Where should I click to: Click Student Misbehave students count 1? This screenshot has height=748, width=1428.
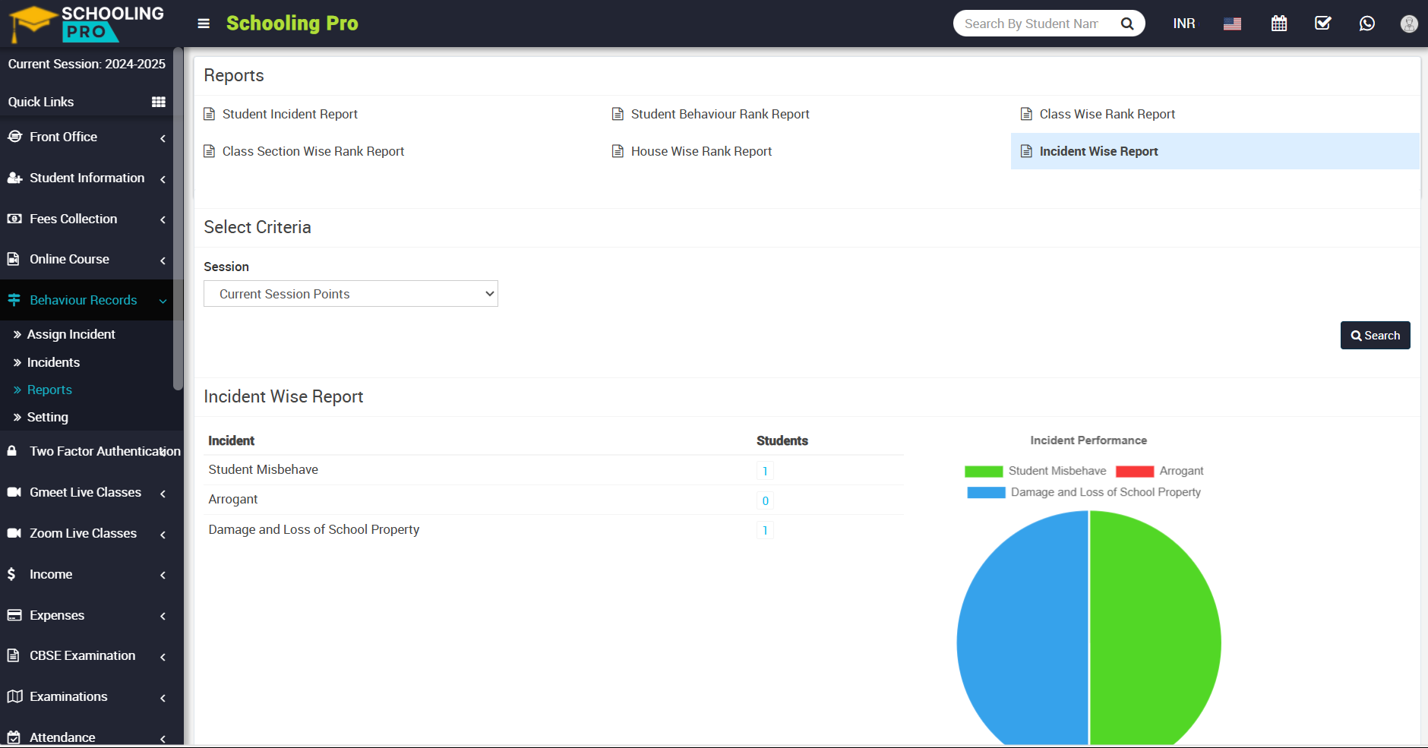point(765,471)
